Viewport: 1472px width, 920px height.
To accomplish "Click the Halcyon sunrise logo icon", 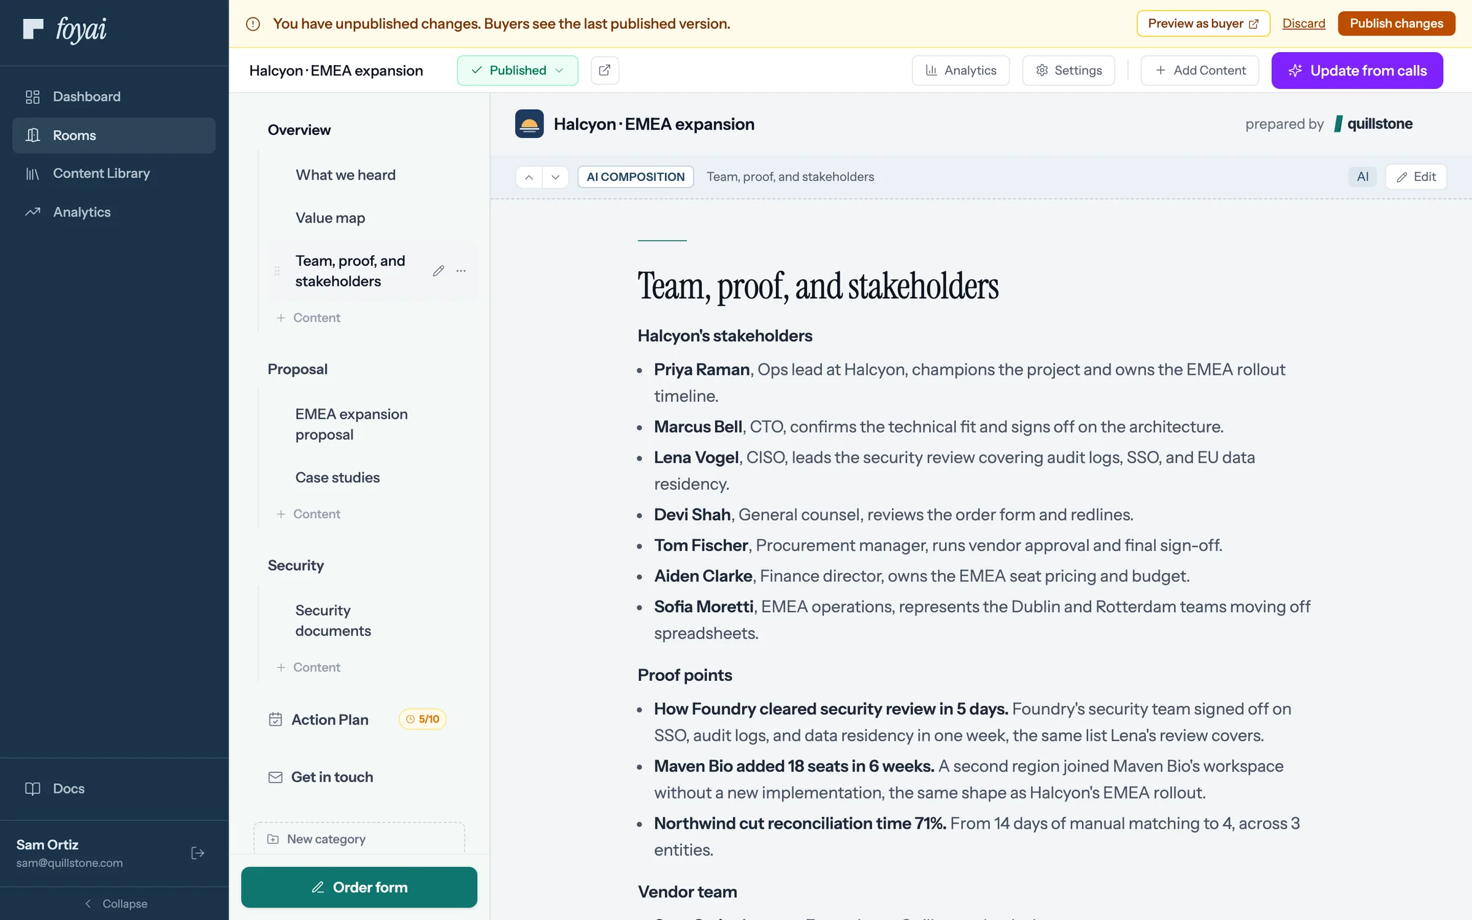I will tap(529, 124).
